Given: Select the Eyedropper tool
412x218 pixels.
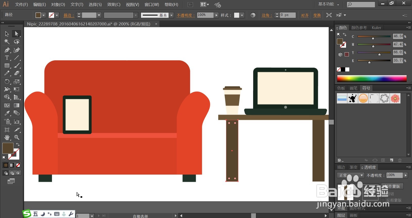Looking at the screenshot, I should (x=7, y=113).
